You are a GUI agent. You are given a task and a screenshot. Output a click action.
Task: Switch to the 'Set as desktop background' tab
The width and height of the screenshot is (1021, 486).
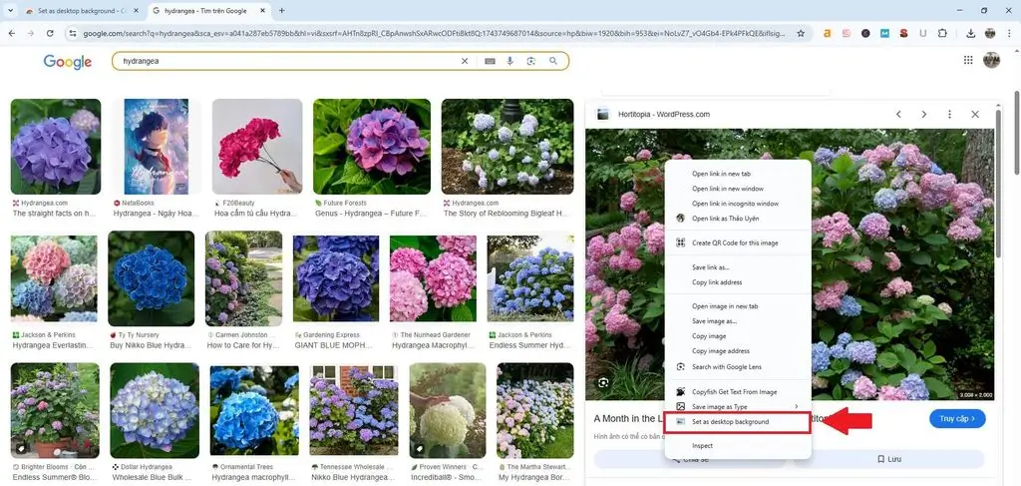click(82, 11)
